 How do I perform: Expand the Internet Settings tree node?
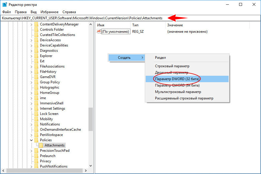(x=32, y=108)
